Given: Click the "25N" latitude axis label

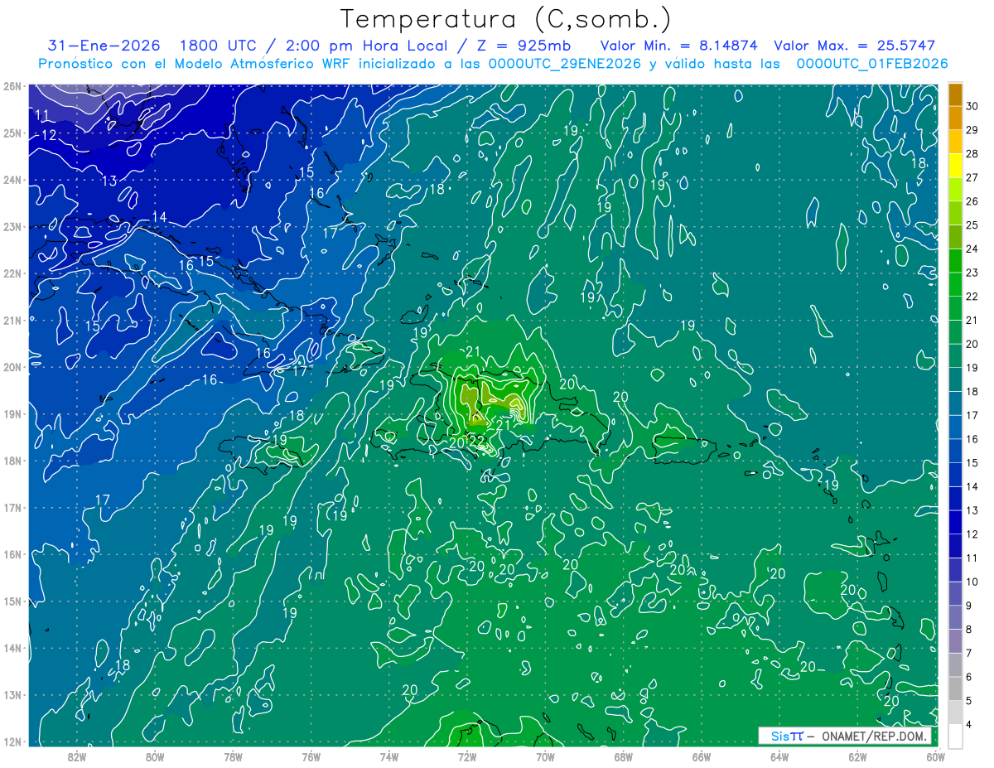Looking at the screenshot, I should (x=12, y=133).
